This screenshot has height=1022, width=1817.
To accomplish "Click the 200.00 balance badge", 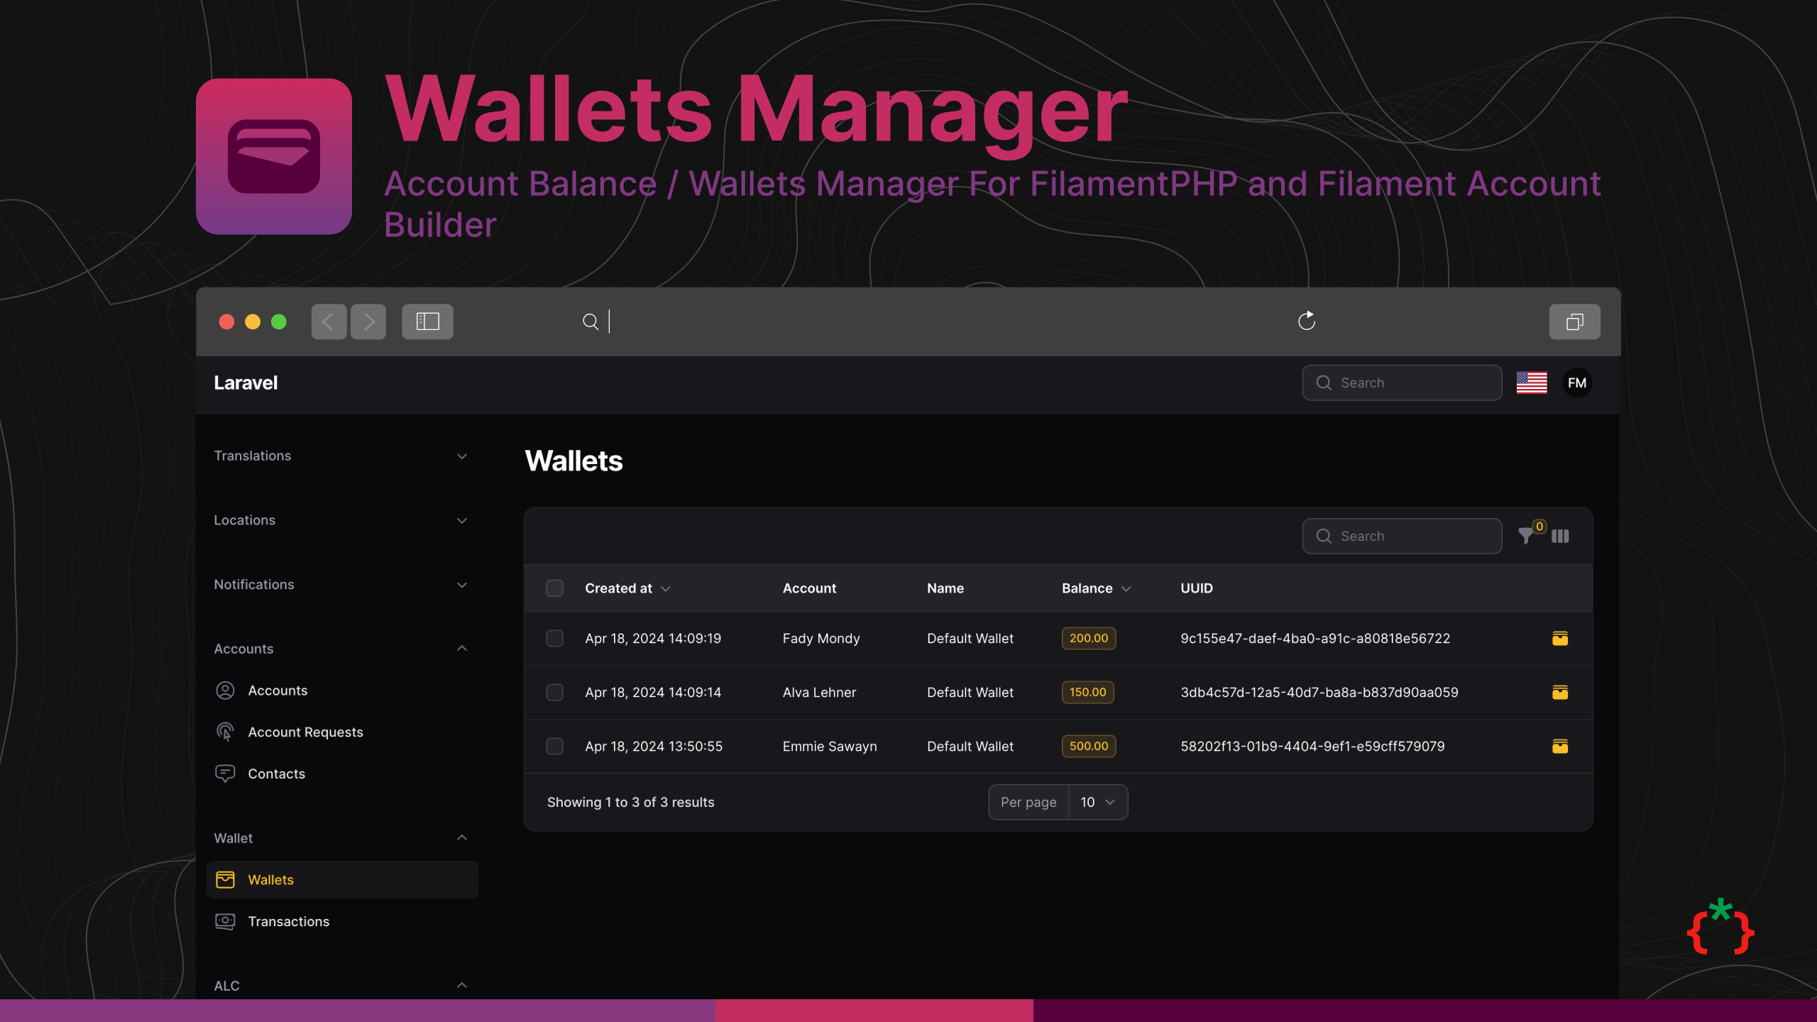I will point(1088,638).
